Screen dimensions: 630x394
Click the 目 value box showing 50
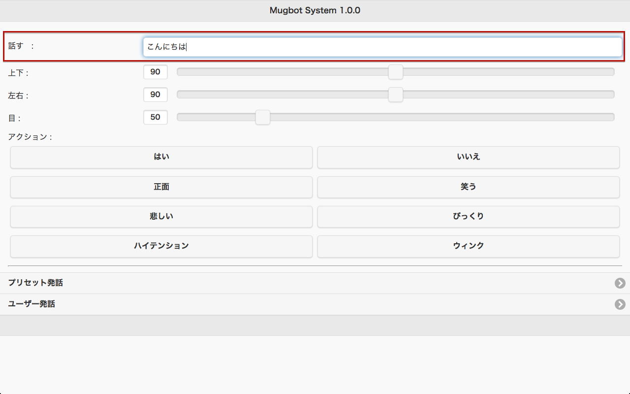pos(156,117)
